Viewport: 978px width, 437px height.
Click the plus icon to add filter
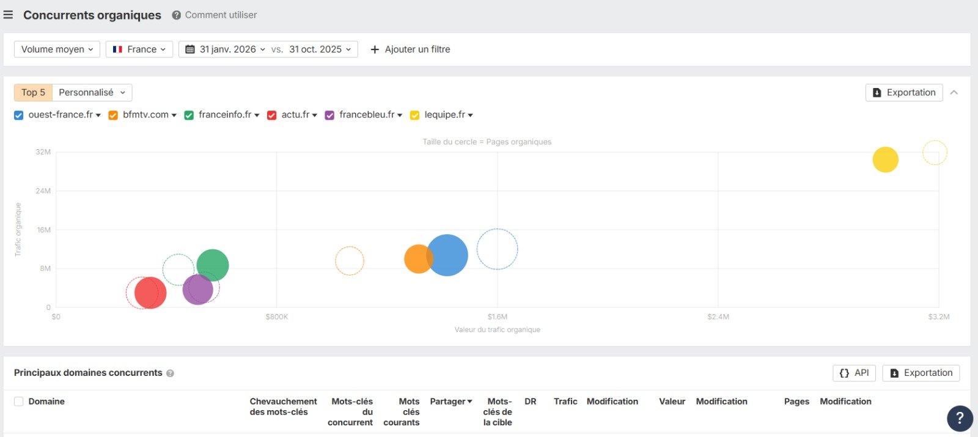click(375, 50)
